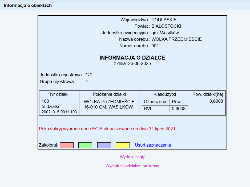Viewport: 250px width, 187px height.
Task: Click the parcel ID 200213_5.0011.103
Action: coord(59,112)
